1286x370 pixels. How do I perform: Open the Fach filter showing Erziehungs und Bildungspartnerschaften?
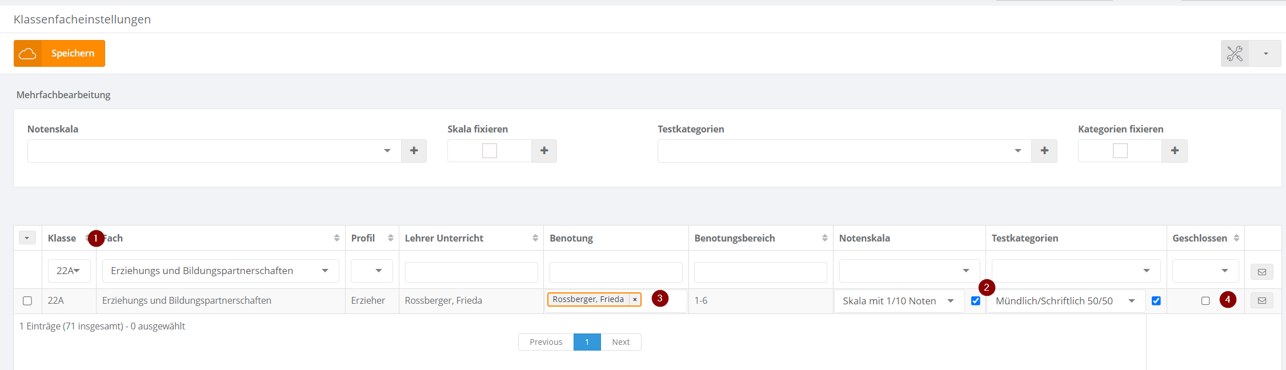tap(221, 271)
